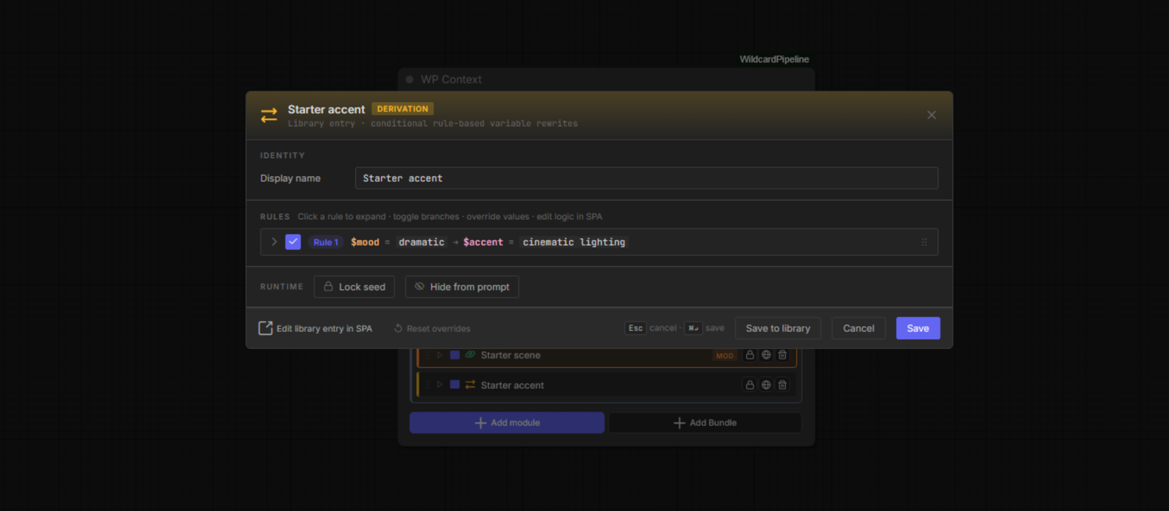
Task: Click the Save to library button
Action: tap(778, 328)
